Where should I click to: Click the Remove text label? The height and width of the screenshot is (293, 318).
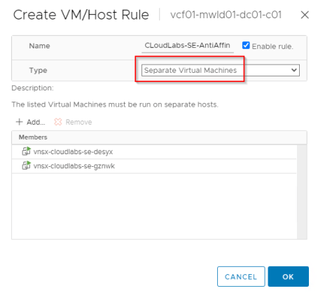point(78,122)
